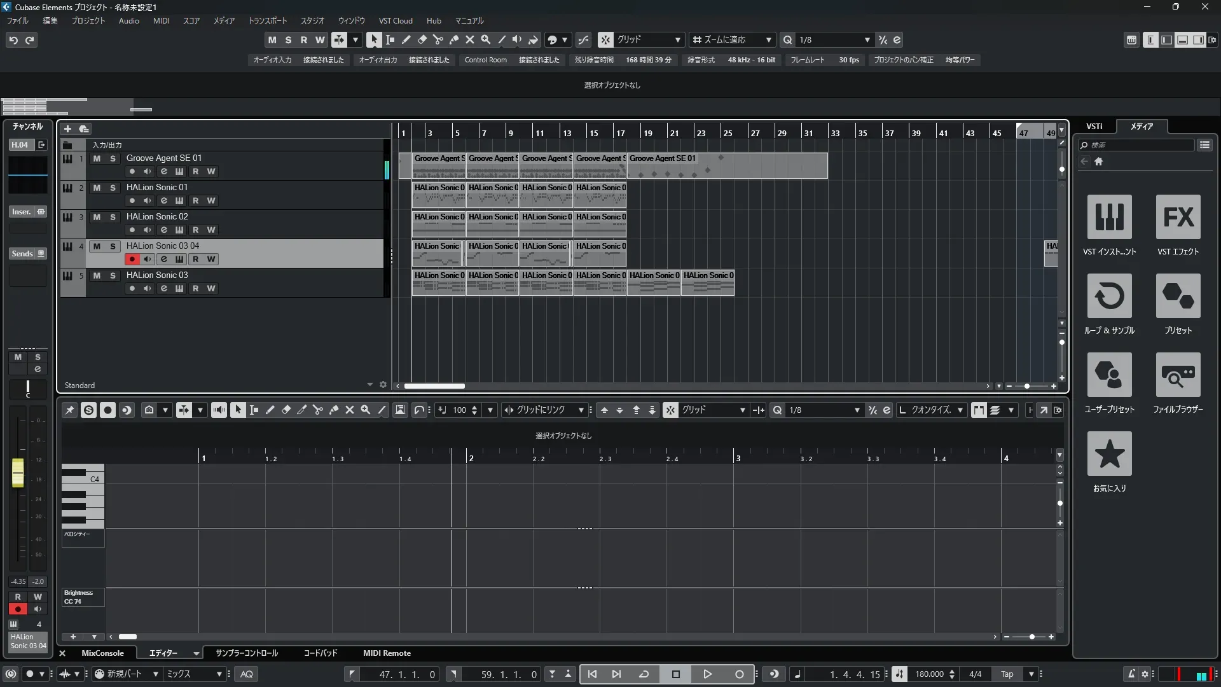
Task: Select the Eraser tool in top toolbar
Action: [422, 39]
